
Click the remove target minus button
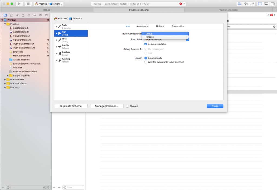59,187
